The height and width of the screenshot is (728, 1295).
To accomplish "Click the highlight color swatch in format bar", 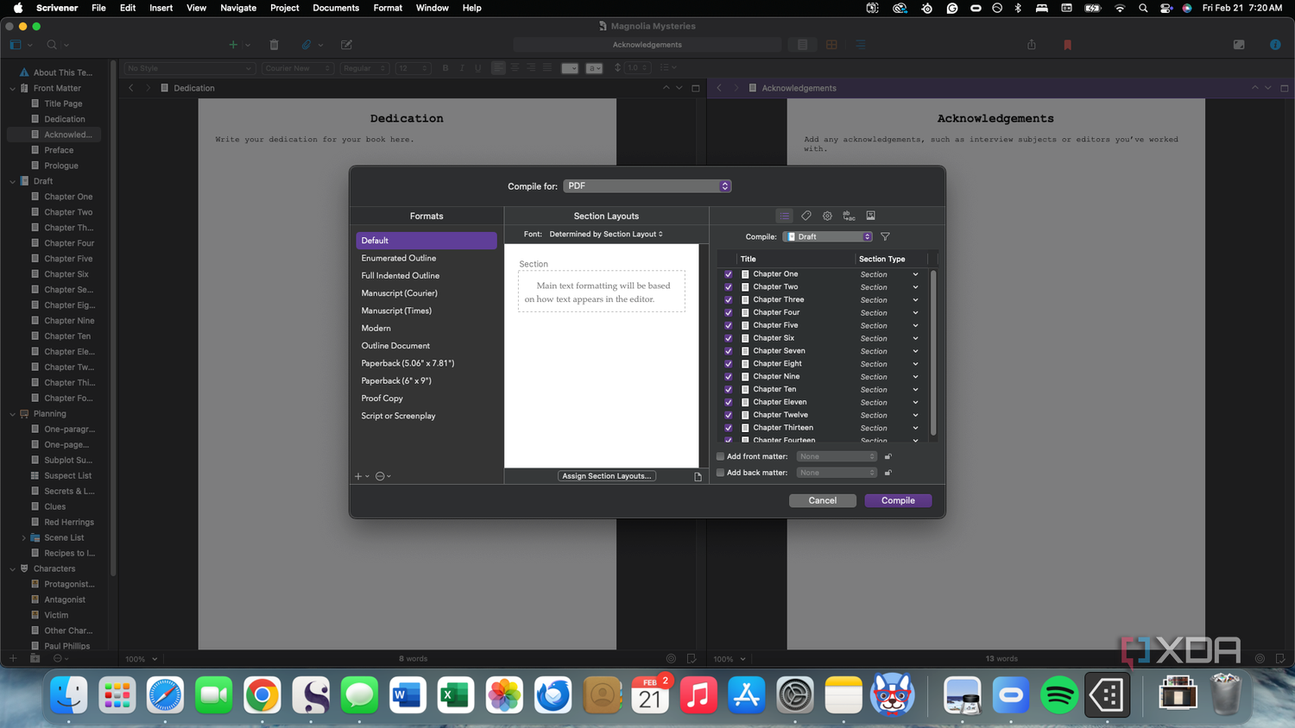I will coord(594,68).
